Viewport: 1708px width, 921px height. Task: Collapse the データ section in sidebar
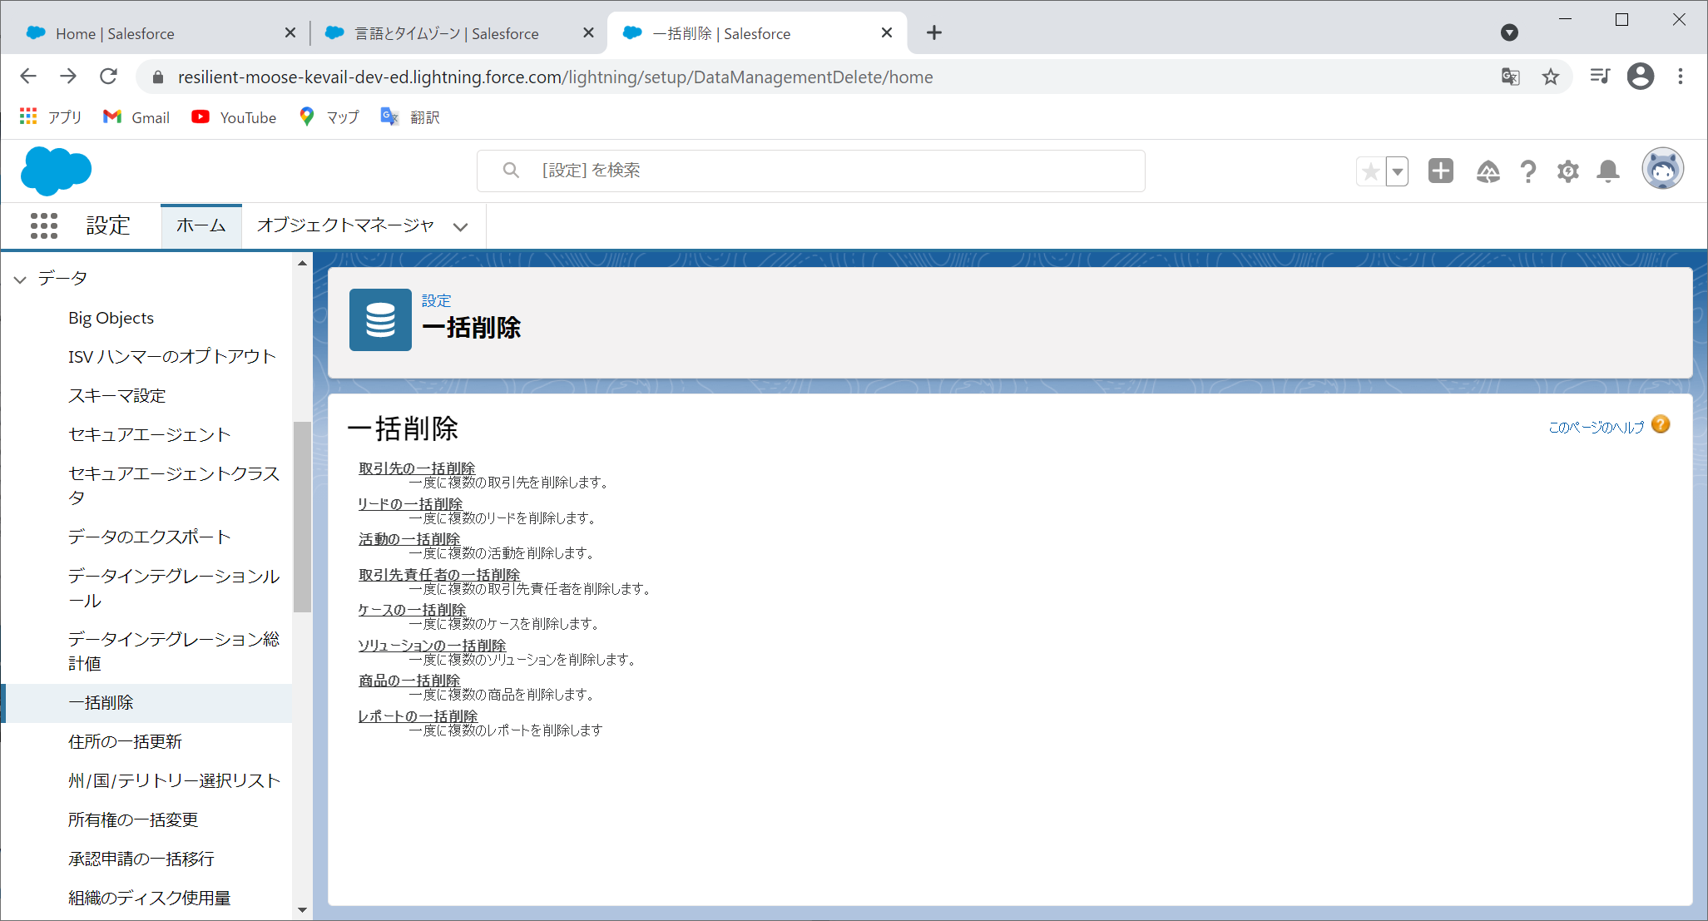20,280
